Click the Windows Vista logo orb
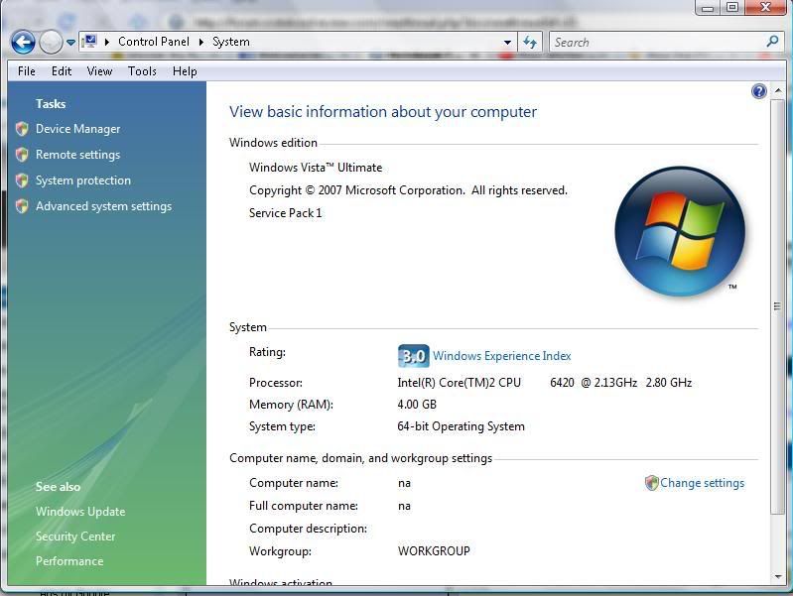Image resolution: width=793 pixels, height=596 pixels. point(680,231)
